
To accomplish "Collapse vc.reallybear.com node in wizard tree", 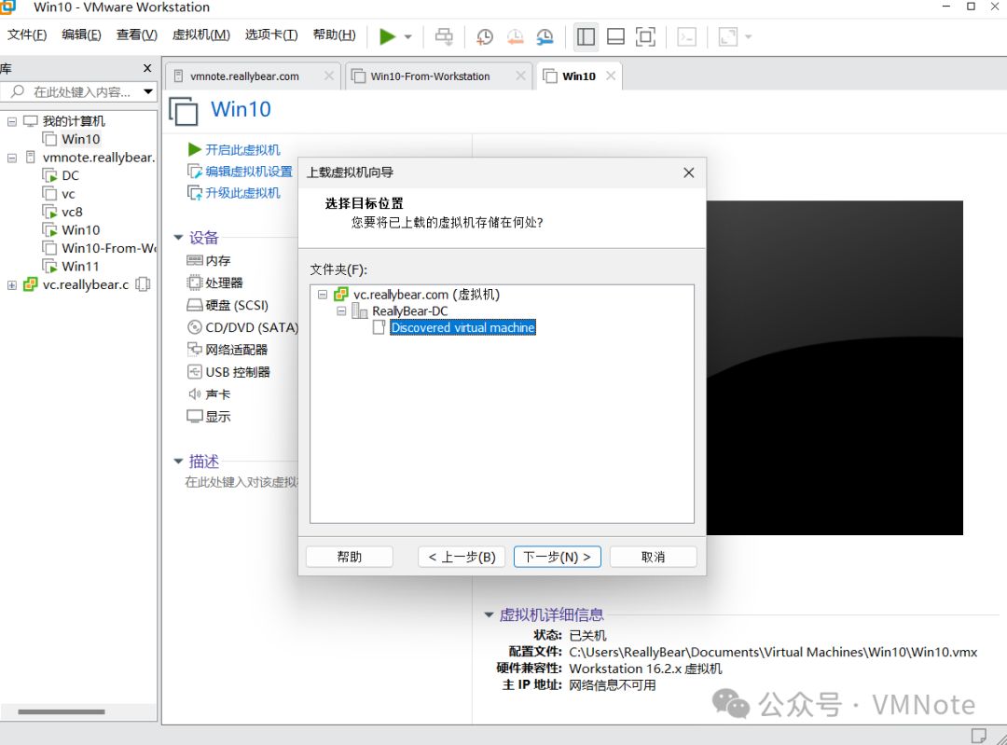I will pyautogui.click(x=323, y=295).
